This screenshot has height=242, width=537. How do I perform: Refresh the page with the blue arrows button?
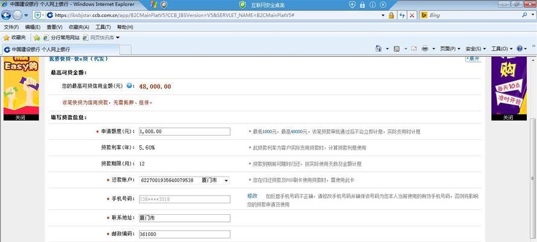point(402,15)
